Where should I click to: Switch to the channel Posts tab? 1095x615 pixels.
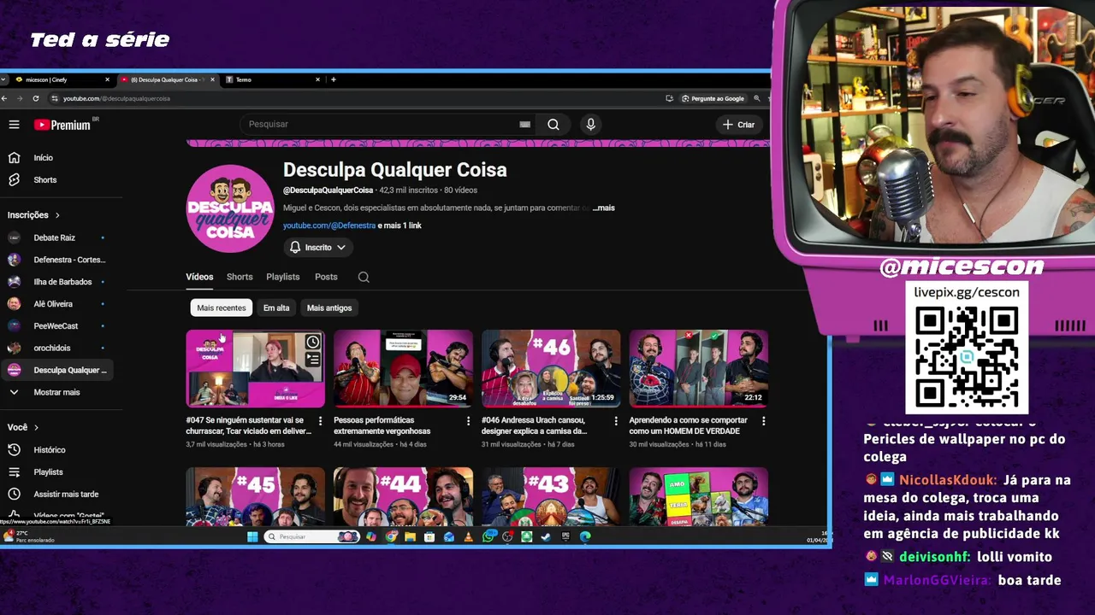326,277
